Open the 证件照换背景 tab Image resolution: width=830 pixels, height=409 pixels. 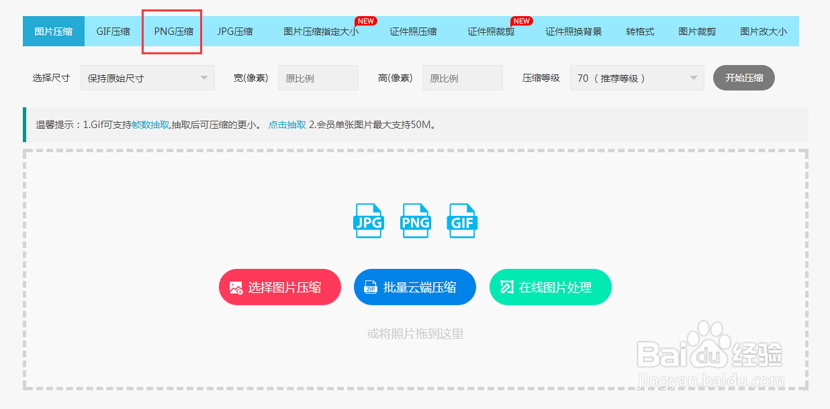574,31
